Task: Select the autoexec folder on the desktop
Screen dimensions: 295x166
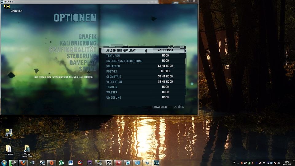Action: point(9,150)
